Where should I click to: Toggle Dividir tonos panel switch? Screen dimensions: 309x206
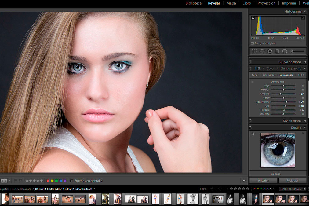(250, 120)
